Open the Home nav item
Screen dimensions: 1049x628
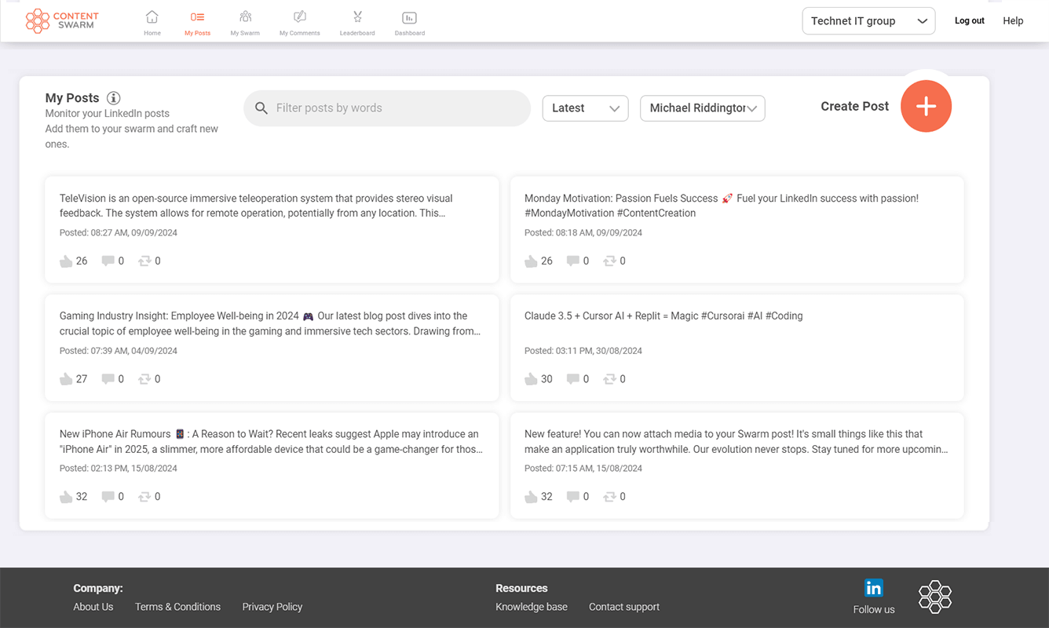tap(152, 23)
